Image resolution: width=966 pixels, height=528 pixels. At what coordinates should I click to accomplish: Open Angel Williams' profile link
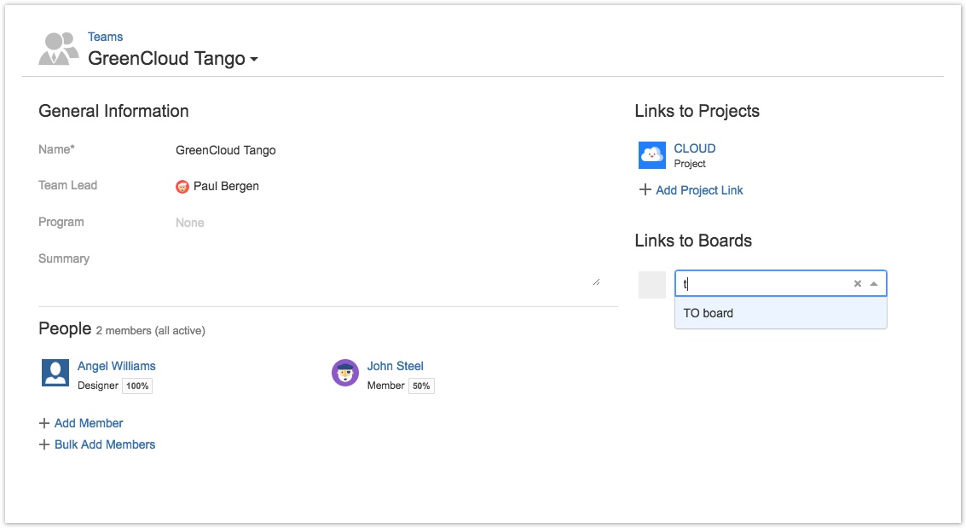tap(116, 366)
